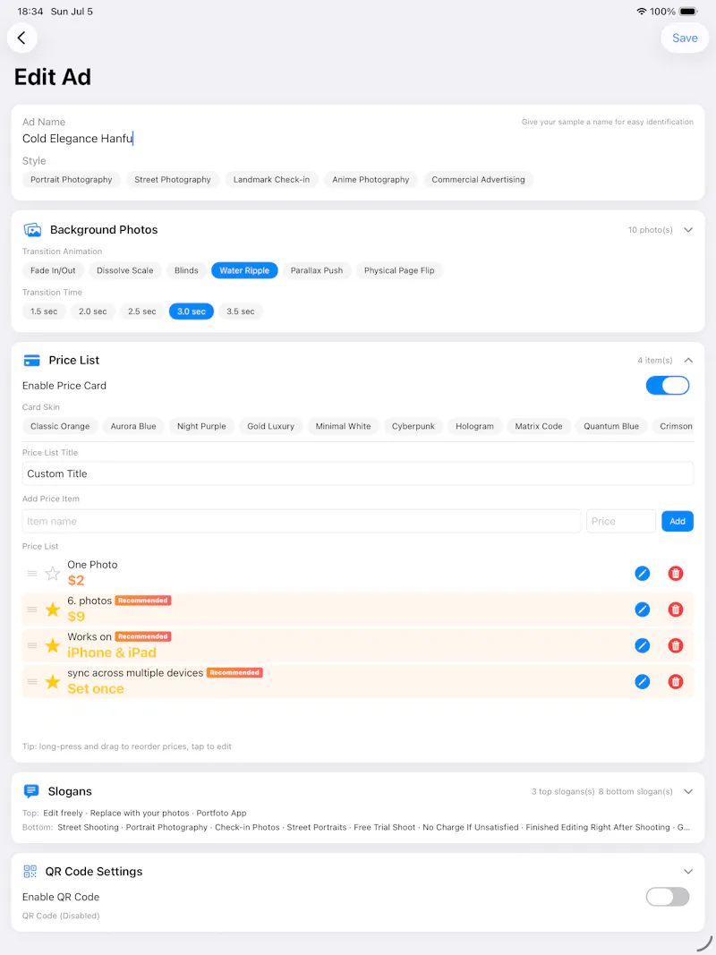The image size is (716, 955).
Task: Tap reorder handle for sync across multiple devices
Action: click(32, 681)
